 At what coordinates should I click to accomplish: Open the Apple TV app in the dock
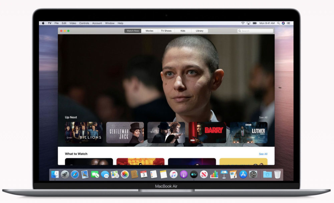[194, 174]
